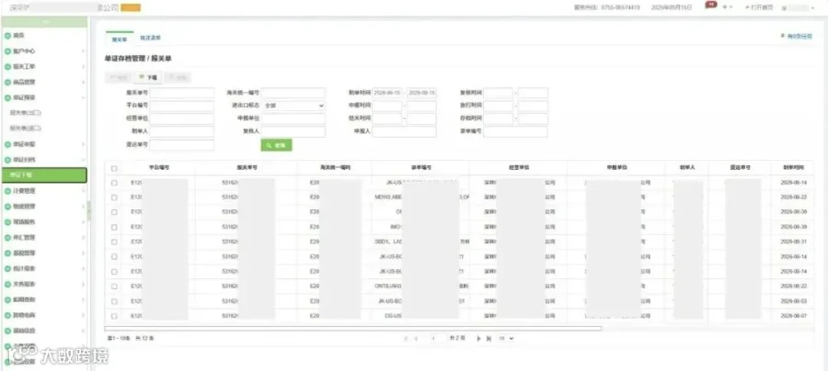Expand the 跨境电商 sidebar menu
Screen dimensions: 828x371
click(x=83, y=315)
